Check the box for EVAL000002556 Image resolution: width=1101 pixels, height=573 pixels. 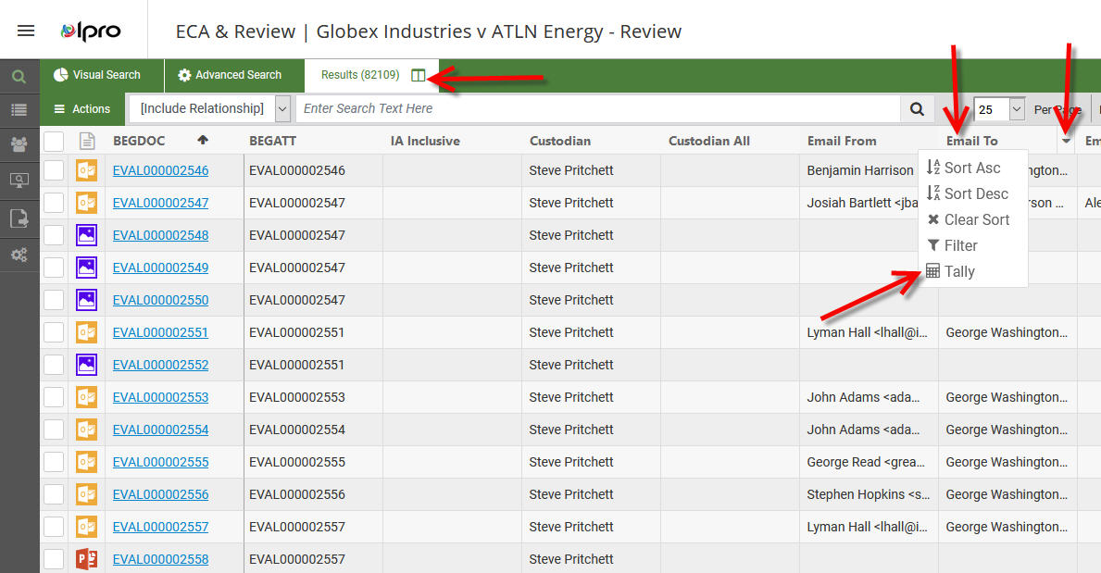[54, 494]
